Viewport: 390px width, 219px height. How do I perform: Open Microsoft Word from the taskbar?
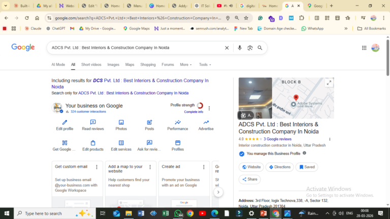tap(141, 213)
